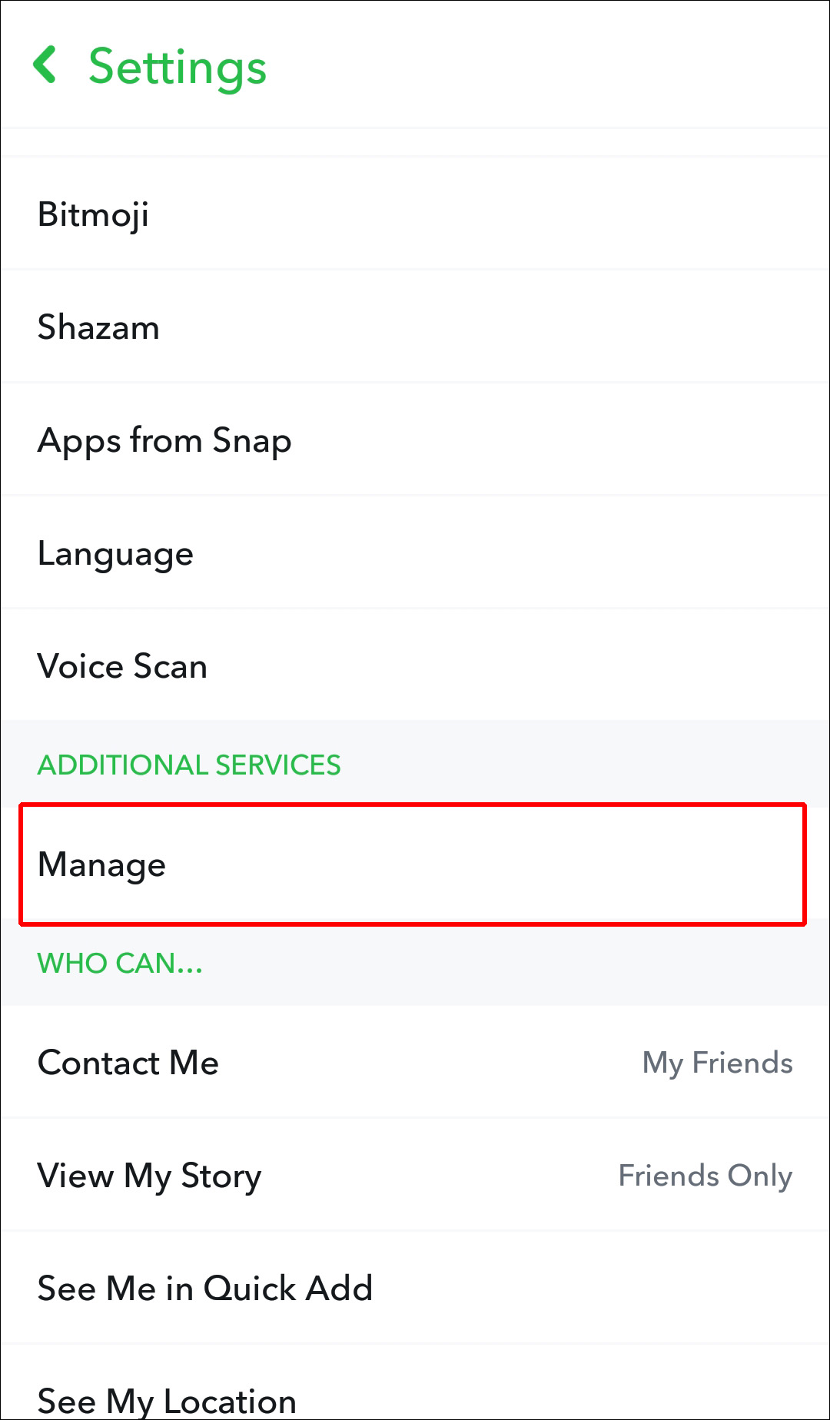
Task: Tap the Friends Only value
Action: click(x=705, y=1176)
